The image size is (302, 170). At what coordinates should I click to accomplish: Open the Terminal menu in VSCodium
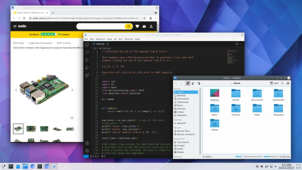pyautogui.click(x=129, y=39)
